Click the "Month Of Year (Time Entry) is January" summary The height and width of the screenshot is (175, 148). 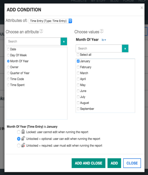(x=32, y=127)
